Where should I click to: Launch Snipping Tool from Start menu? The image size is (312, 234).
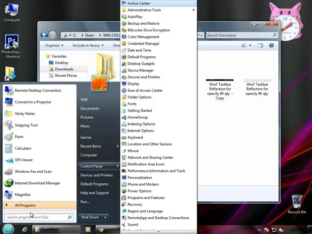point(40,125)
